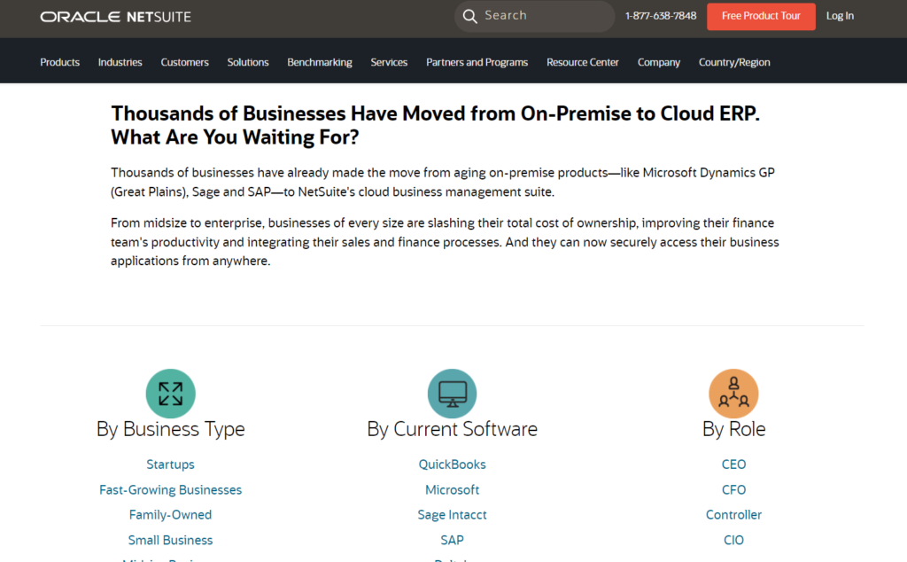Select the By Current Software heading
The height and width of the screenshot is (562, 907).
453,429
